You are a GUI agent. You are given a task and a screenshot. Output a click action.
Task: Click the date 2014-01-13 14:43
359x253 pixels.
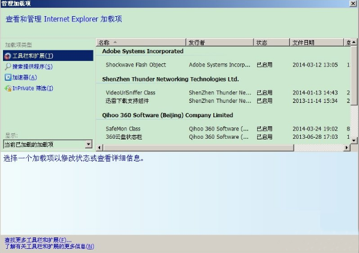point(315,93)
